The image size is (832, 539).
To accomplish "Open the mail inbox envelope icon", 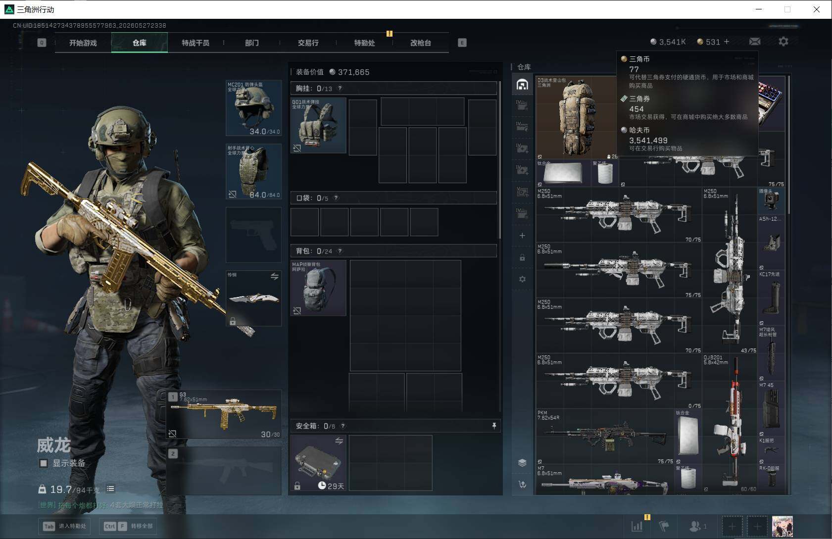I will [755, 42].
